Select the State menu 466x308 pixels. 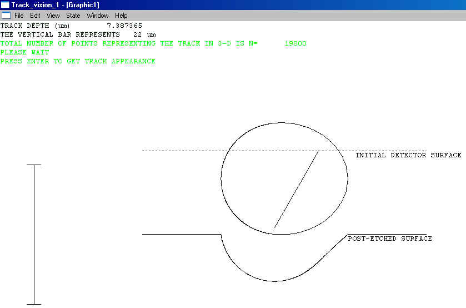pyautogui.click(x=73, y=16)
